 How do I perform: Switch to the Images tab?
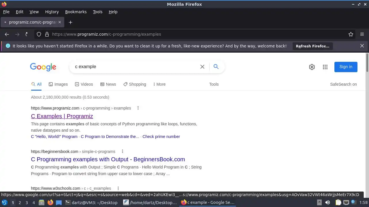click(58, 84)
